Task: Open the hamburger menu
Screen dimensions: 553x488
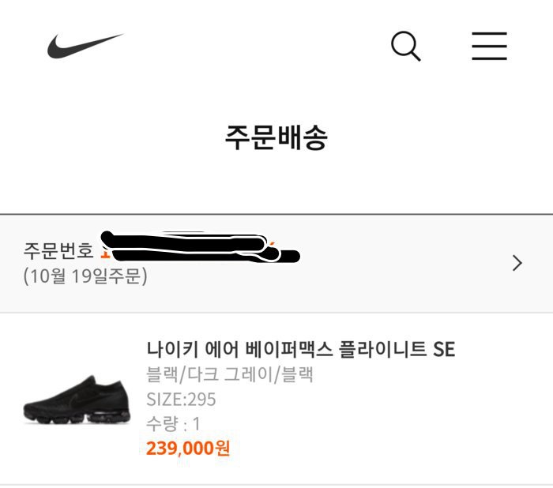Action: click(x=489, y=46)
